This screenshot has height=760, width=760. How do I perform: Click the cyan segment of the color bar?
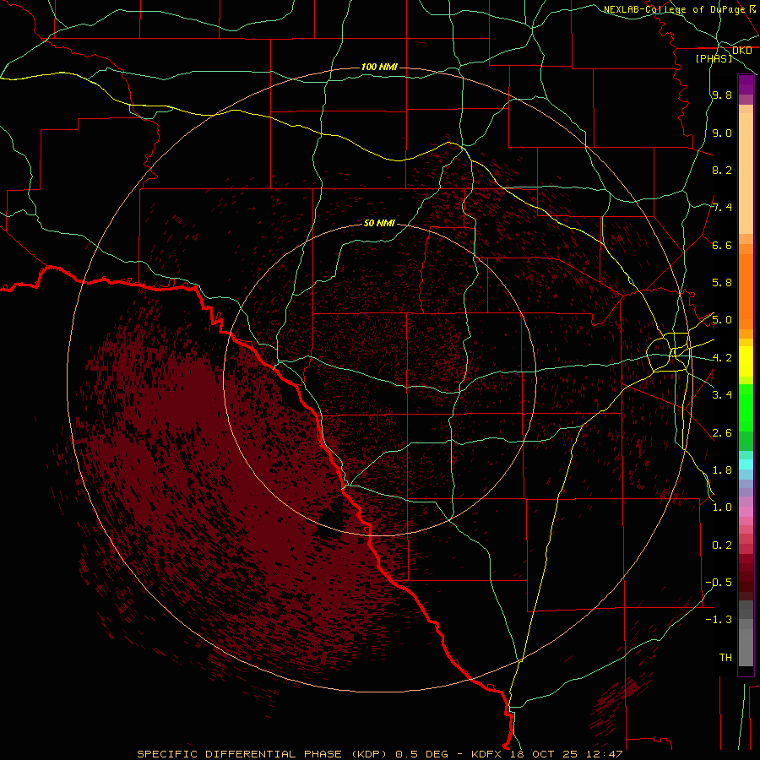pos(746,464)
